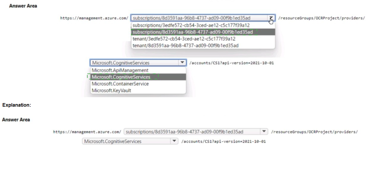
Task: Select tenant/3edfe572-cb54-3ced option
Action: tap(184, 39)
